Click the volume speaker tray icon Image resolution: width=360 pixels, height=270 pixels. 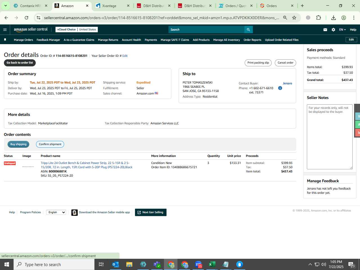click(324, 264)
